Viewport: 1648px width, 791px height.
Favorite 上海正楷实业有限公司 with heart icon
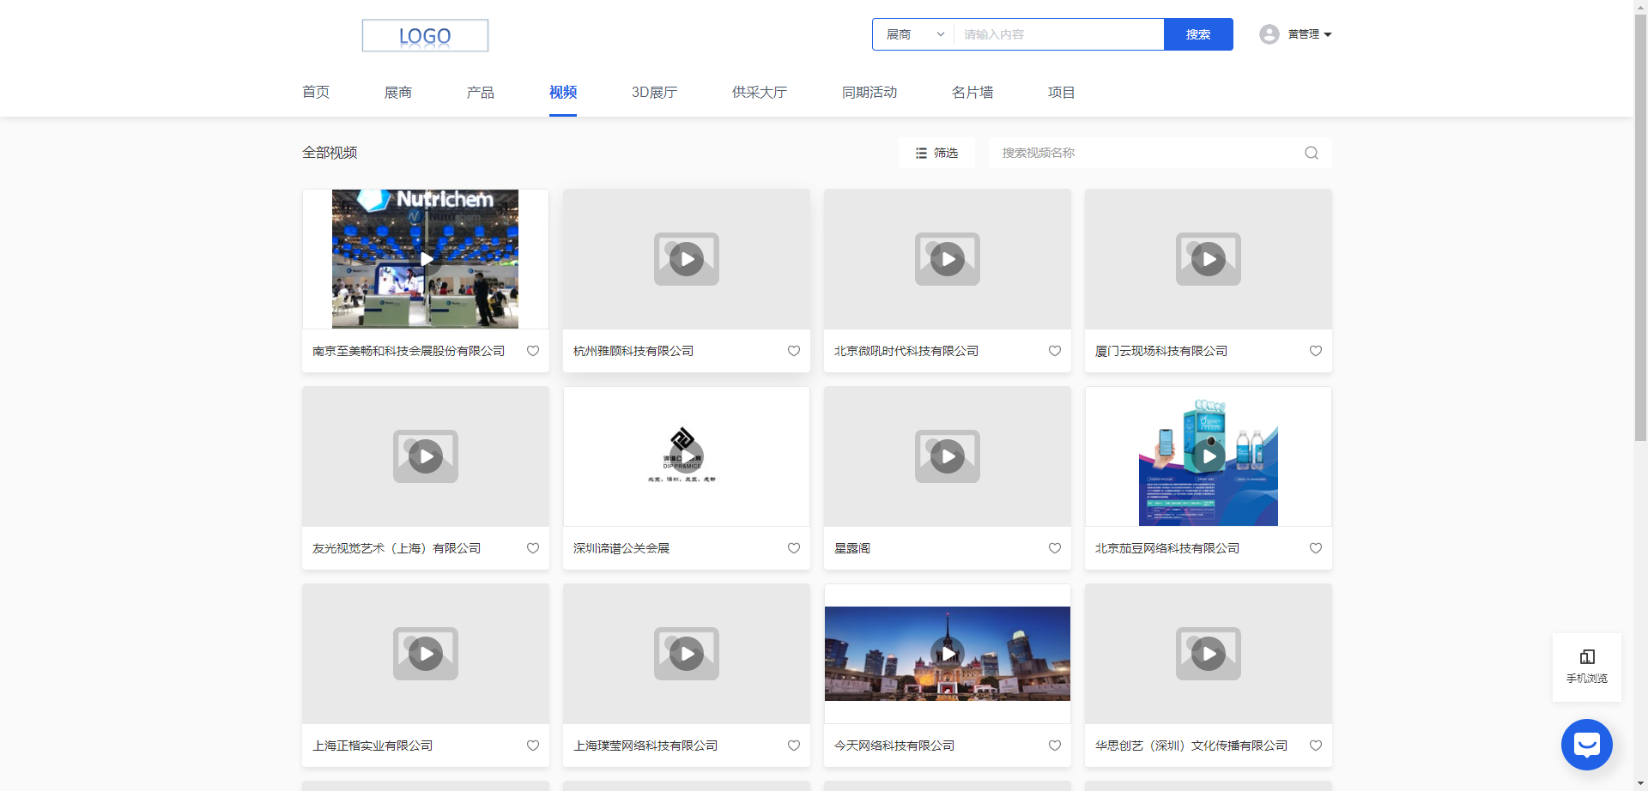point(533,746)
